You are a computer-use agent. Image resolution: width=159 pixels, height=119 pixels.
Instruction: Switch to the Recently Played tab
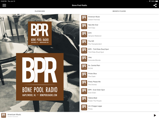[x=119, y=11]
